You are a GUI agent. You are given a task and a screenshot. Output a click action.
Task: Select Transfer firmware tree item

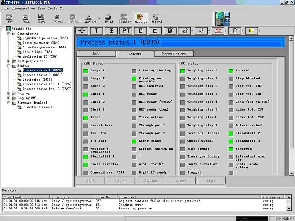pyautogui.click(x=37, y=107)
